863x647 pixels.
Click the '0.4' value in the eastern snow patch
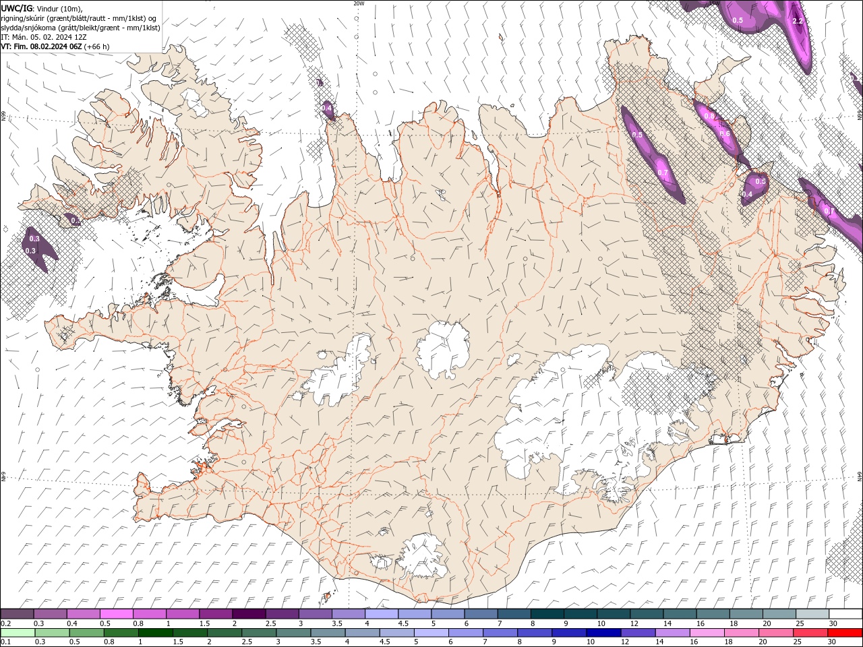pyautogui.click(x=747, y=194)
